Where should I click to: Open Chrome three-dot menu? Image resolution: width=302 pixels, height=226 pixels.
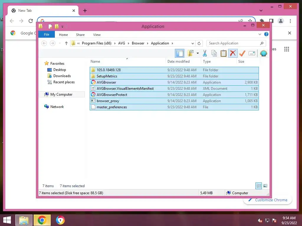(290, 21)
